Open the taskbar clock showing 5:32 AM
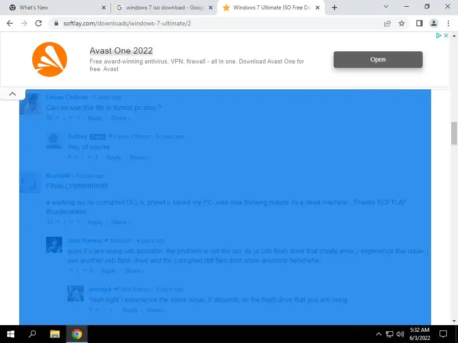This screenshot has height=343, width=458. point(420,334)
